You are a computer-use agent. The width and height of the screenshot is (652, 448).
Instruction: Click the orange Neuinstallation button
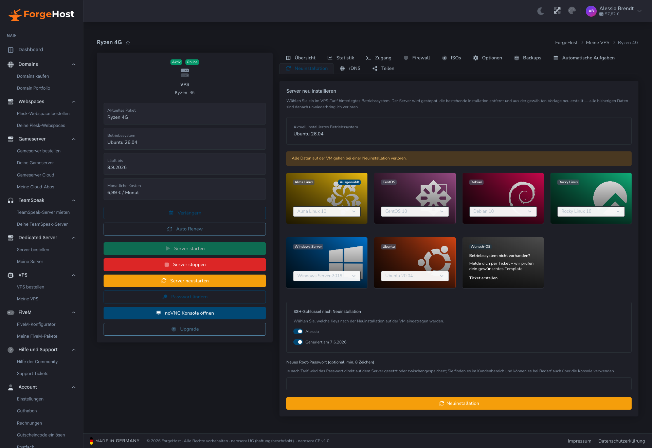coord(459,403)
